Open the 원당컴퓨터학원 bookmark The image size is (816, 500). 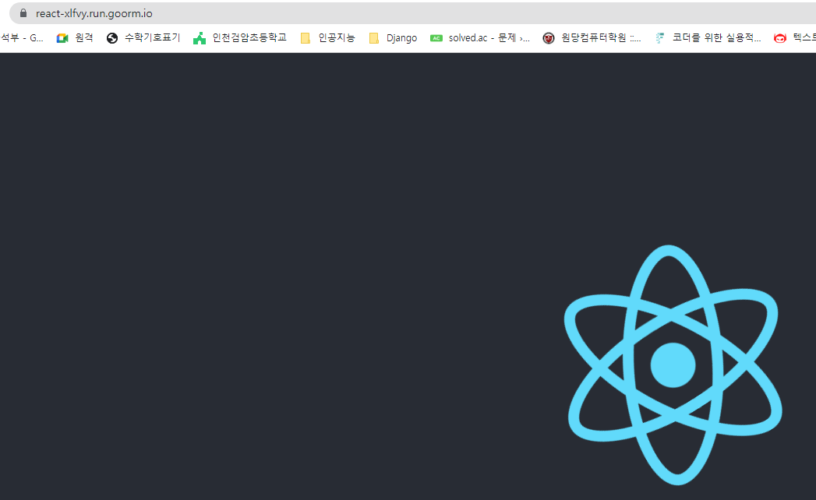[x=592, y=38]
